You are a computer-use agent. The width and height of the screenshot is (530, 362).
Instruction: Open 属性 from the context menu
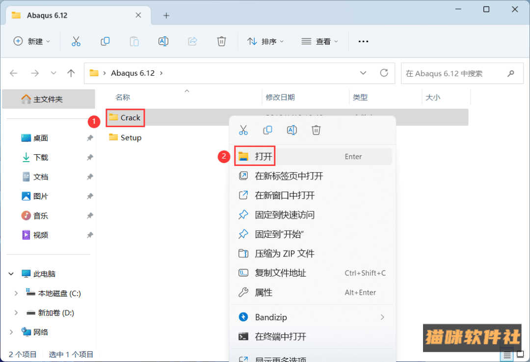(x=313, y=292)
